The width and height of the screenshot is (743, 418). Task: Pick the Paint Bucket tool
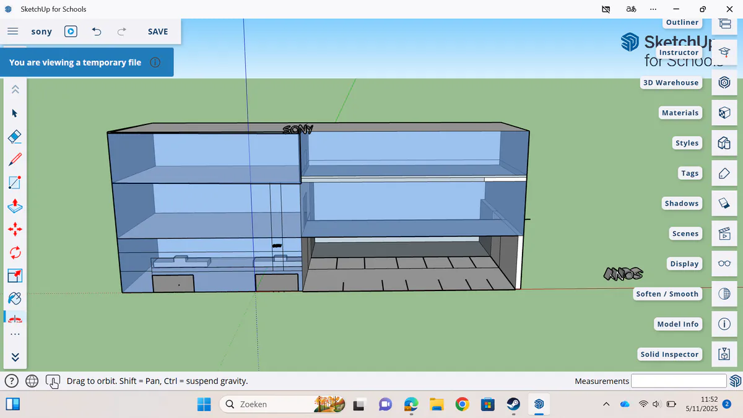click(15, 298)
